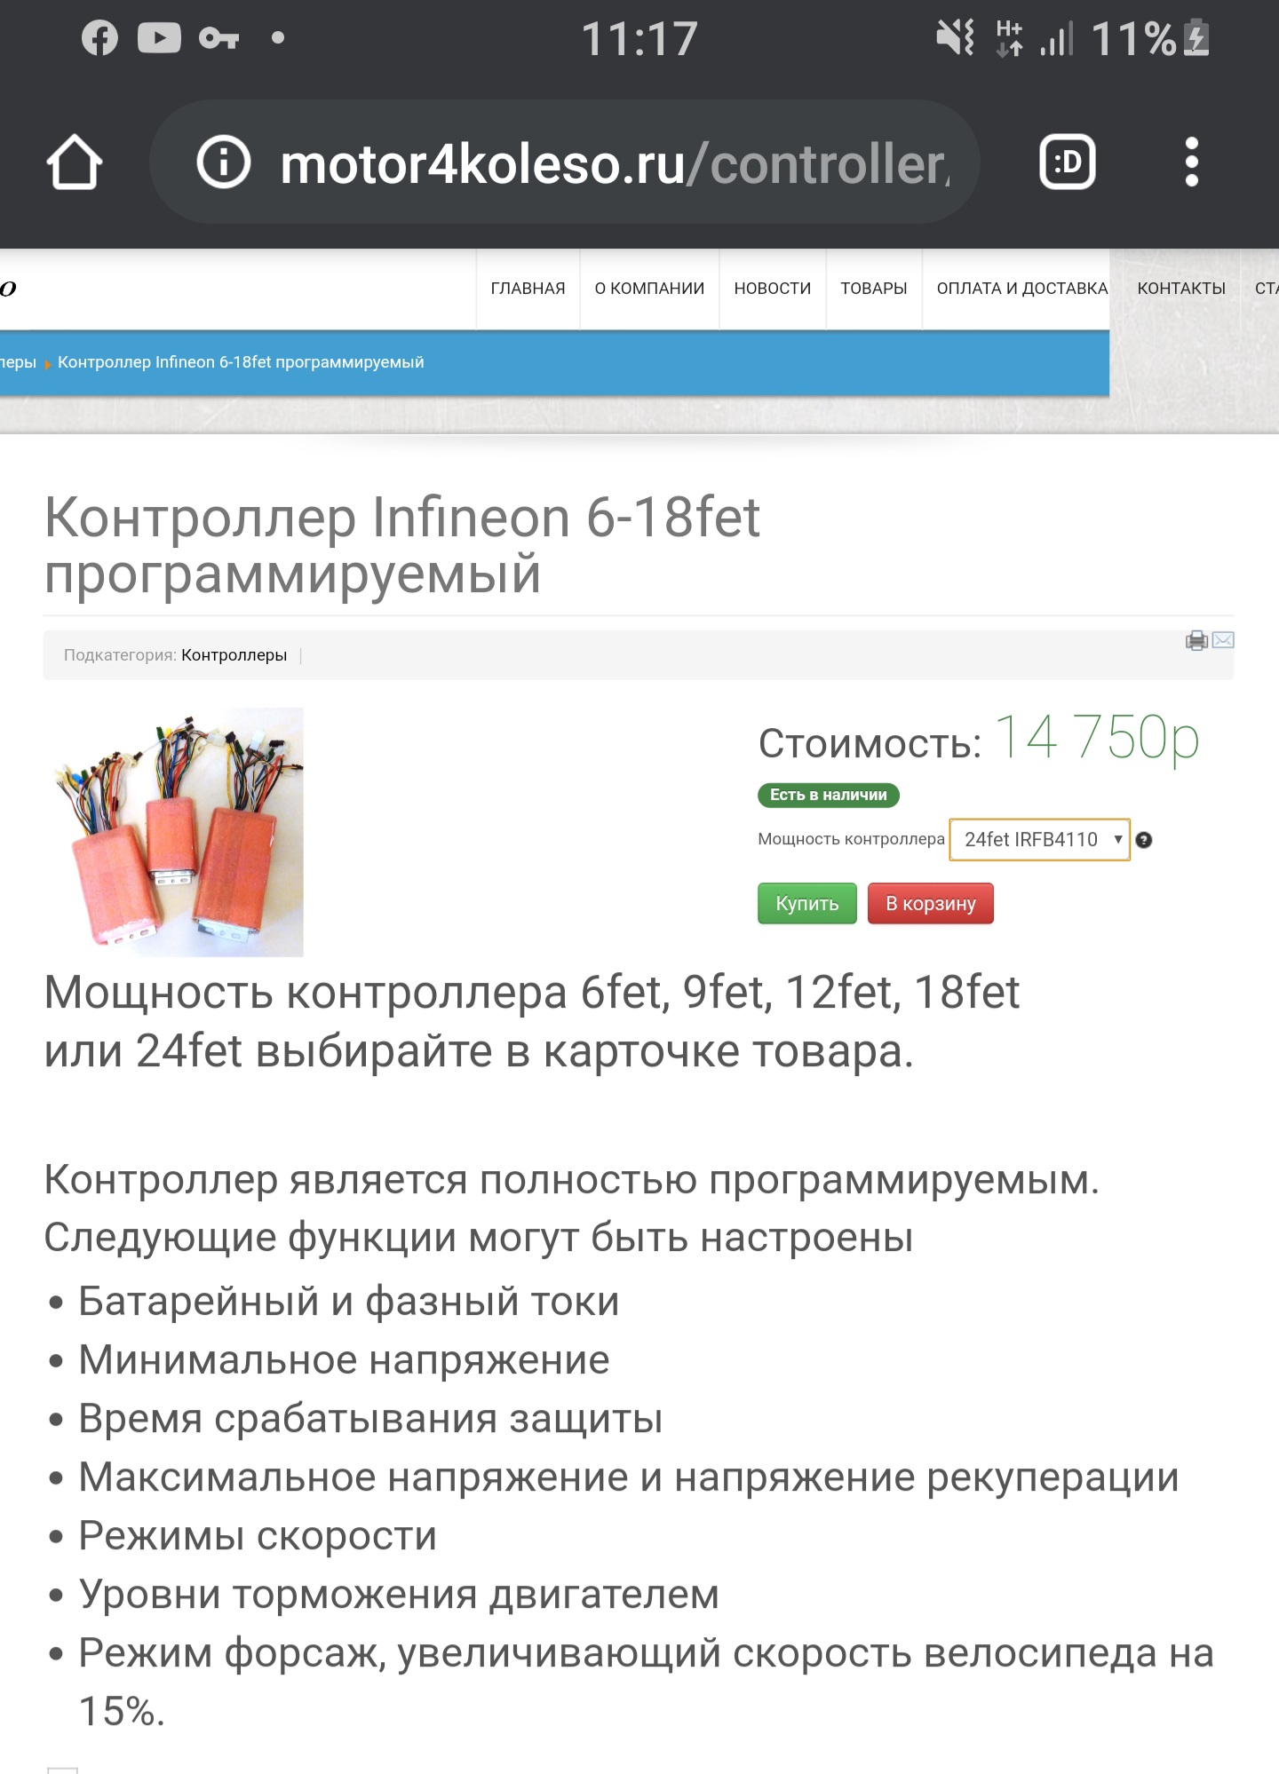Open the tab switcher icon
The image size is (1279, 1774).
click(x=1068, y=162)
